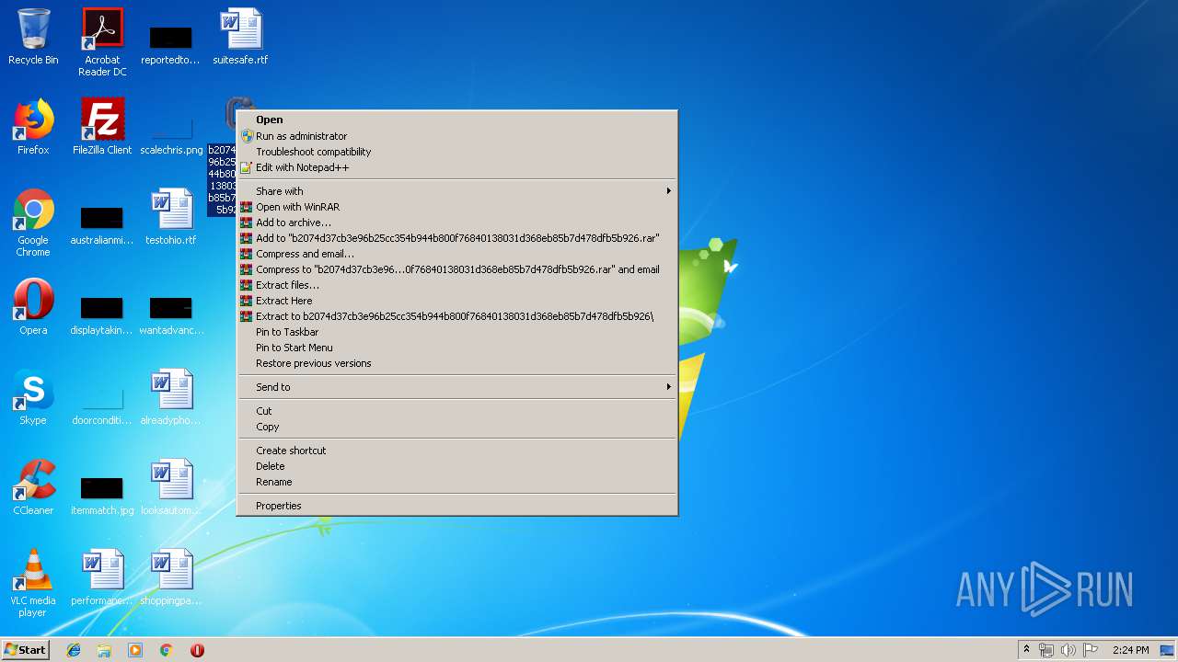
Task: Choose Copy from context menu
Action: pos(456,427)
